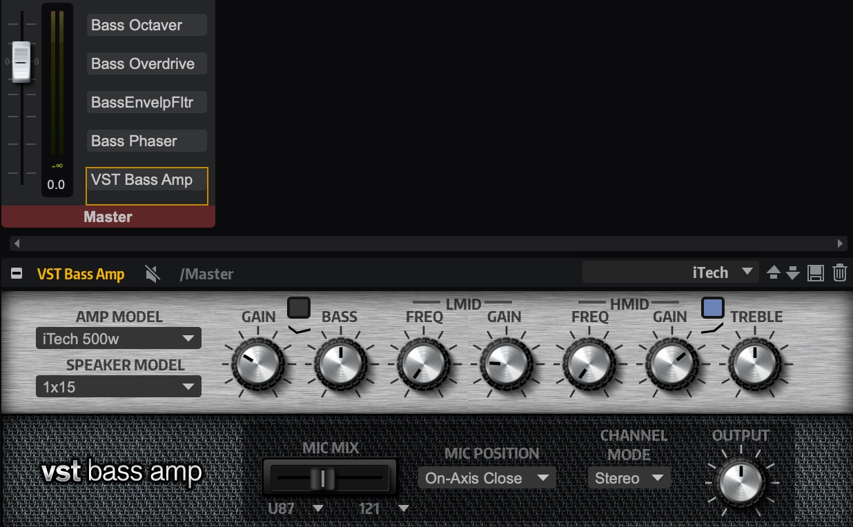
Task: Open the SPEAKER MODEL dropdown showing 1x15
Action: pos(119,387)
